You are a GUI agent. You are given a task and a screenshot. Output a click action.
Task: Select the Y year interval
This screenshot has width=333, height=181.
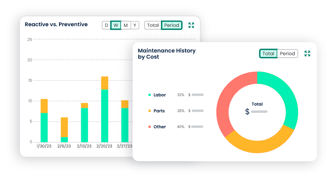(135, 25)
